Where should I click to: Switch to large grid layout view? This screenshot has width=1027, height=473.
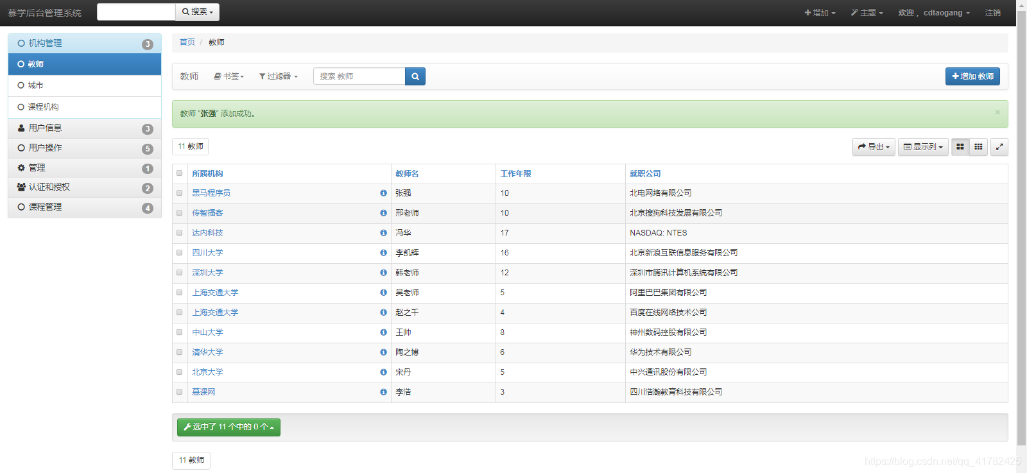click(960, 147)
